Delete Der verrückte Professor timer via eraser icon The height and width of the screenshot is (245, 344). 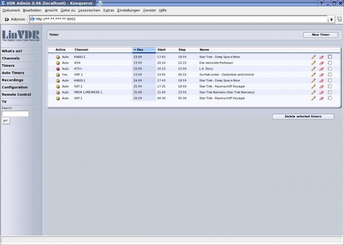pyautogui.click(x=321, y=63)
